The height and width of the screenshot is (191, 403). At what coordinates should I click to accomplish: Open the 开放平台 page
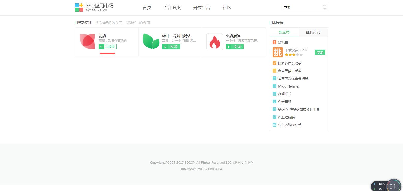[202, 7]
